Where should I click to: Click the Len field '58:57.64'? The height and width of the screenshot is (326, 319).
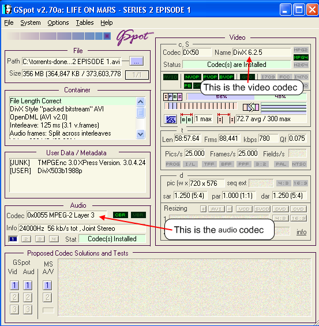click(187, 138)
